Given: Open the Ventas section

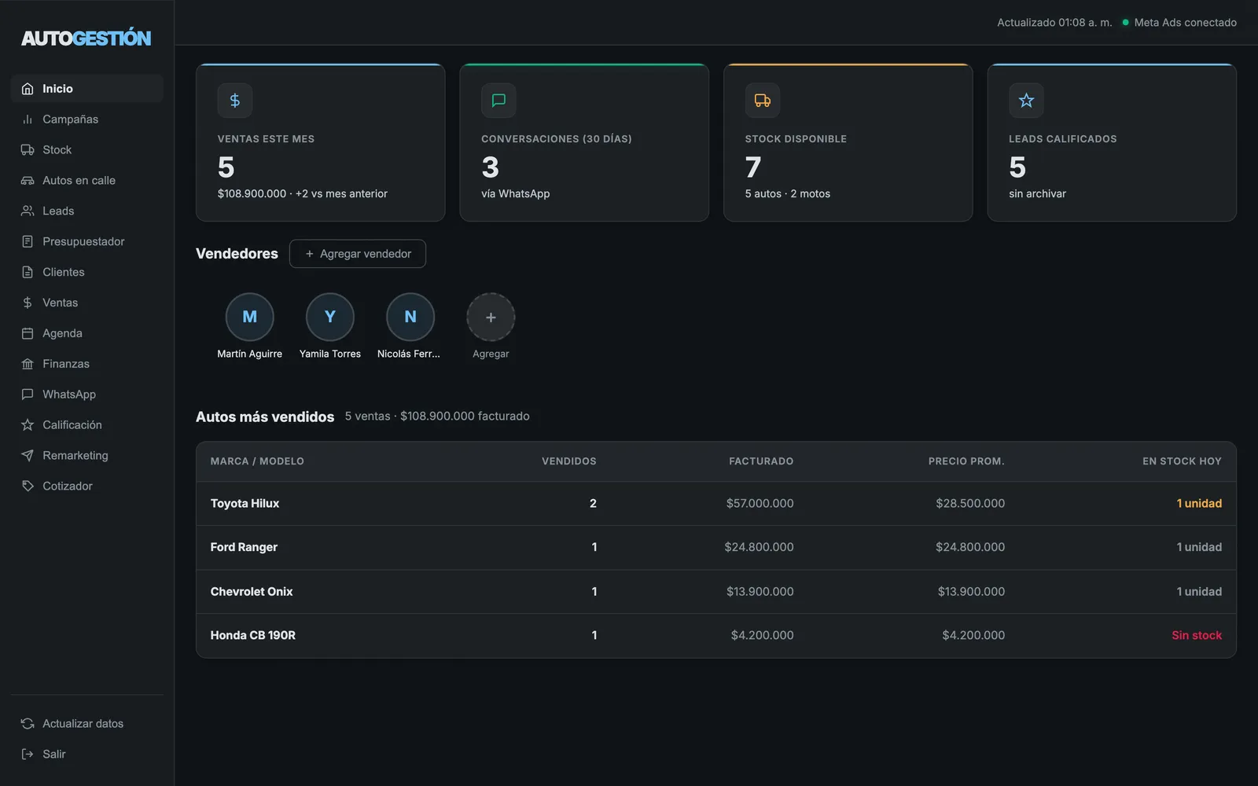Looking at the screenshot, I should pos(87,303).
